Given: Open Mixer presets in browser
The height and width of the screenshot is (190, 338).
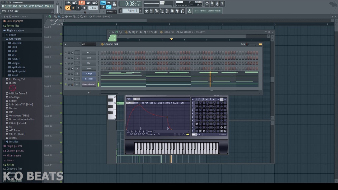Looking at the screenshot, I should coord(14,156).
